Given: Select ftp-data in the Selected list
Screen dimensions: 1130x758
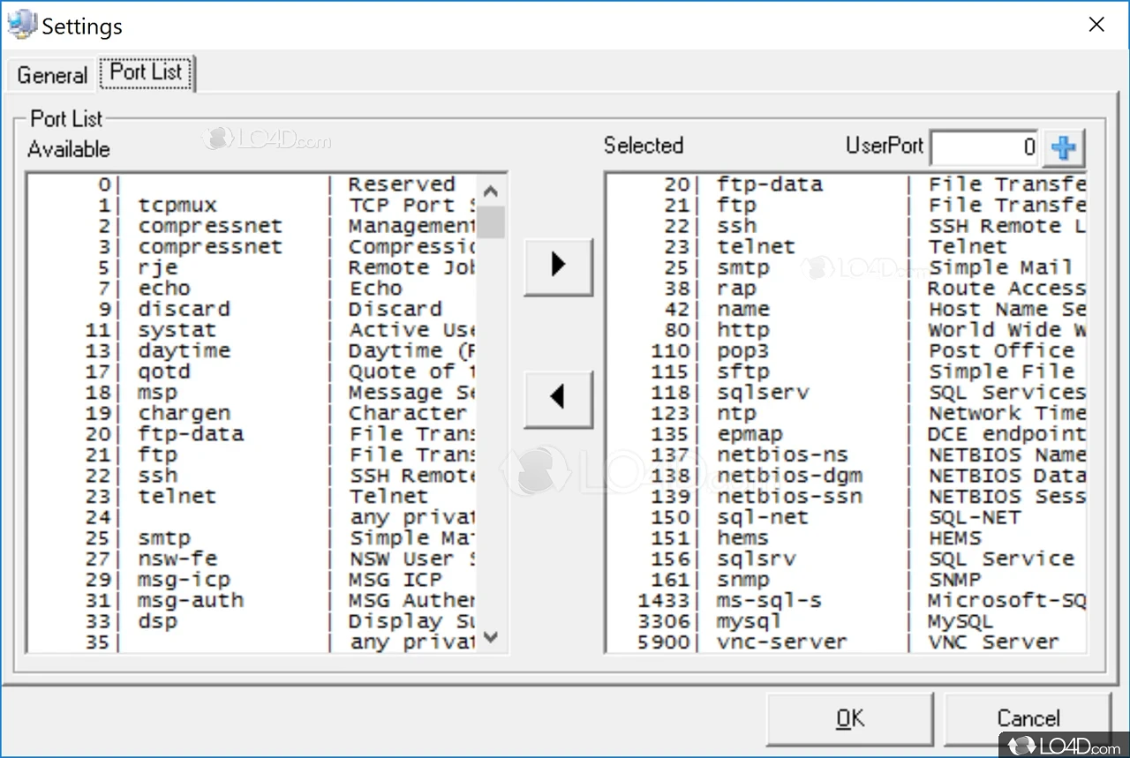Looking at the screenshot, I should click(846, 184).
